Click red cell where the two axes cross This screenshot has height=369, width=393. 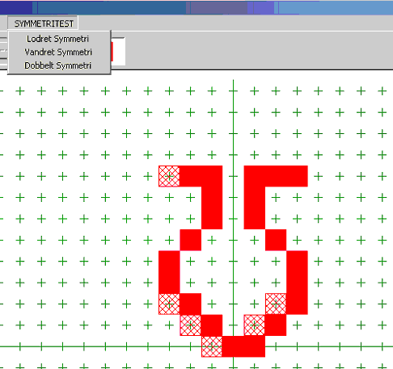pyautogui.click(x=233, y=346)
